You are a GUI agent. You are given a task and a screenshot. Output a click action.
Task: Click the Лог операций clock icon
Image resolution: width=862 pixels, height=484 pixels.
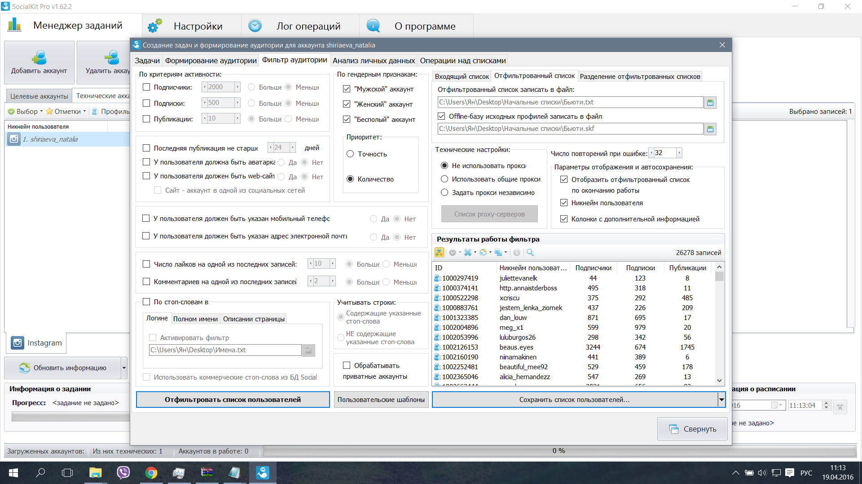(255, 26)
